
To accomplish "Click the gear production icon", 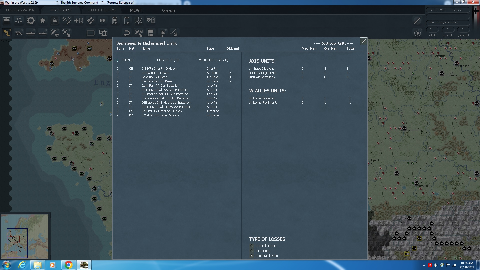I will click(x=31, y=21).
